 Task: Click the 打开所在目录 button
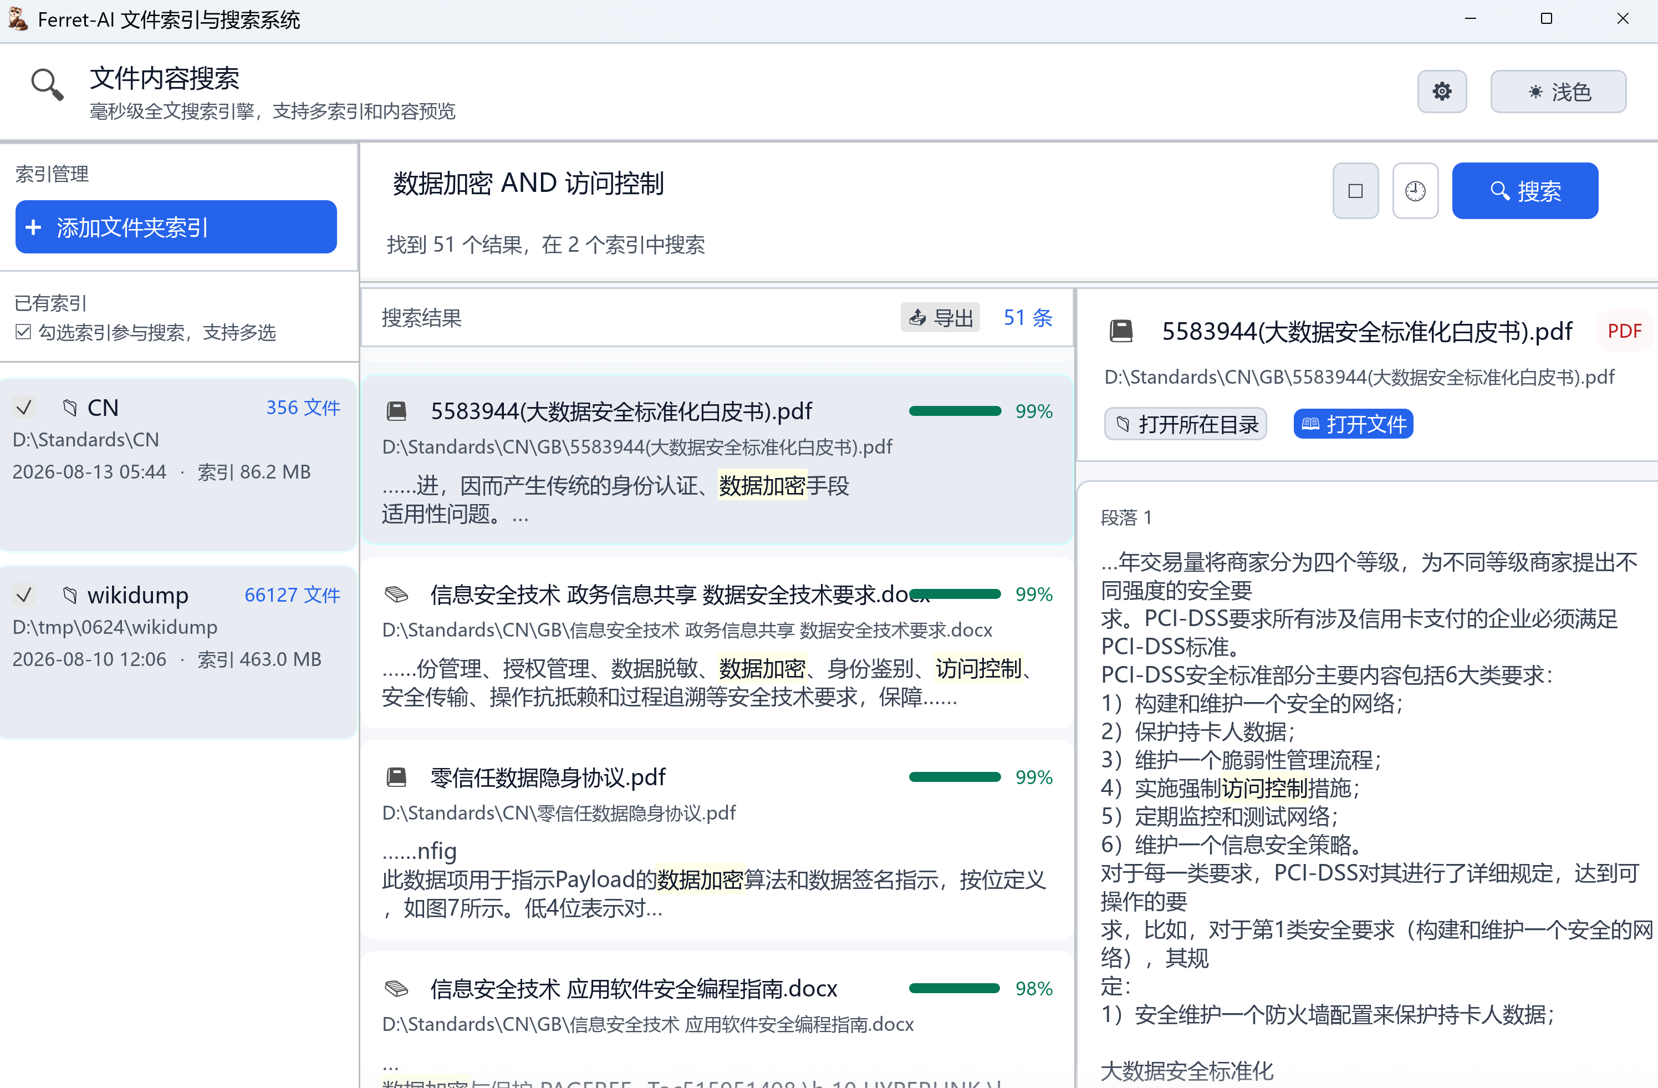pyautogui.click(x=1186, y=424)
